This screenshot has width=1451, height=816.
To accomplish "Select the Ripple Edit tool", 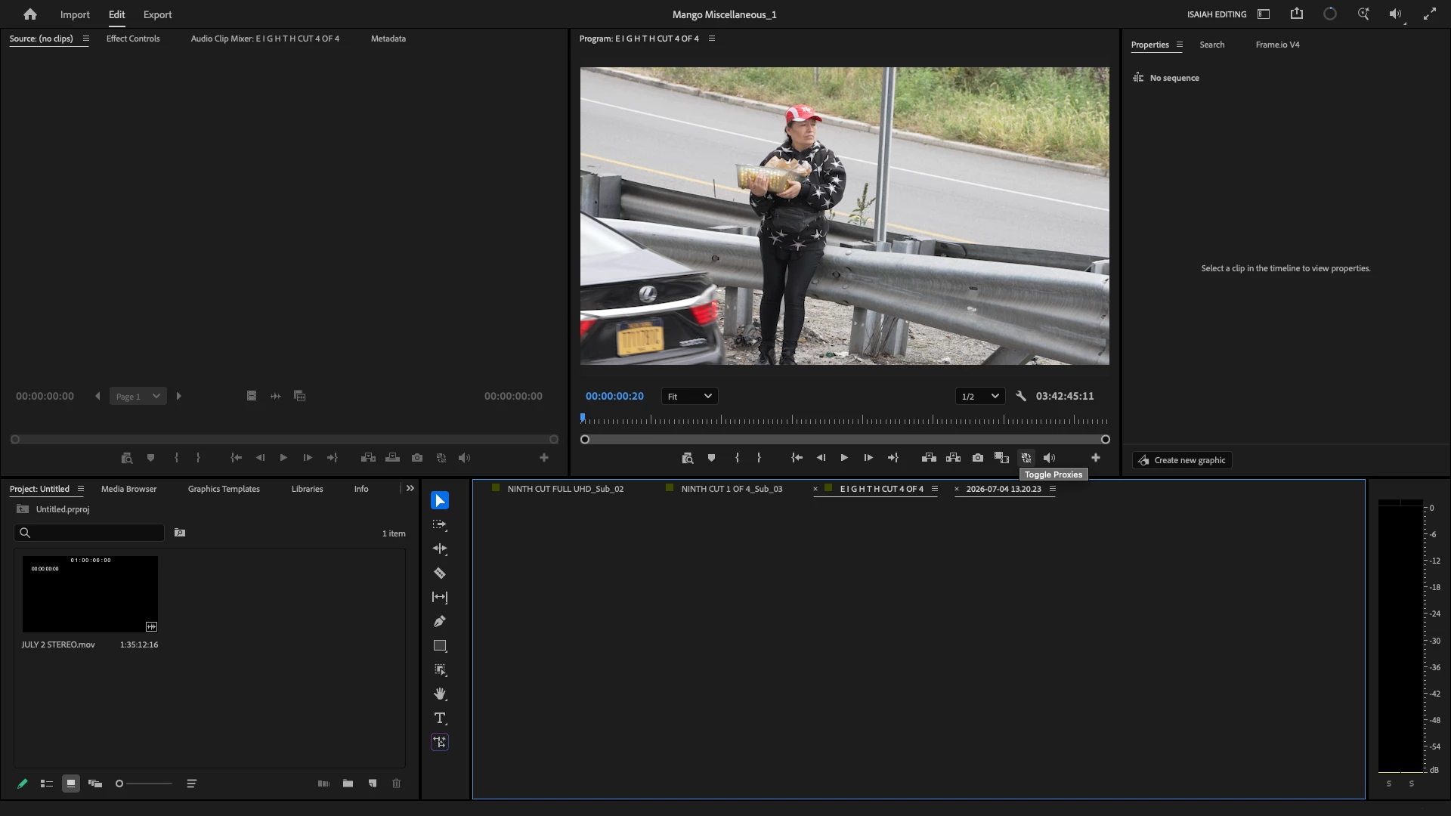I will [x=440, y=549].
